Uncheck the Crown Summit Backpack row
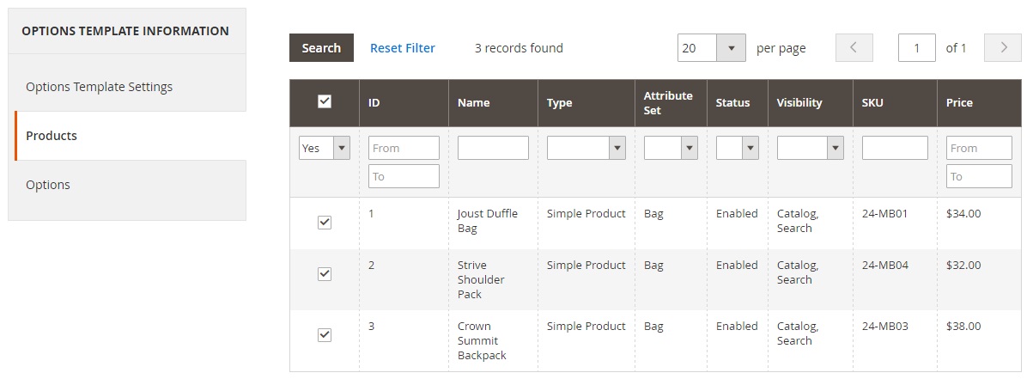 click(x=325, y=335)
